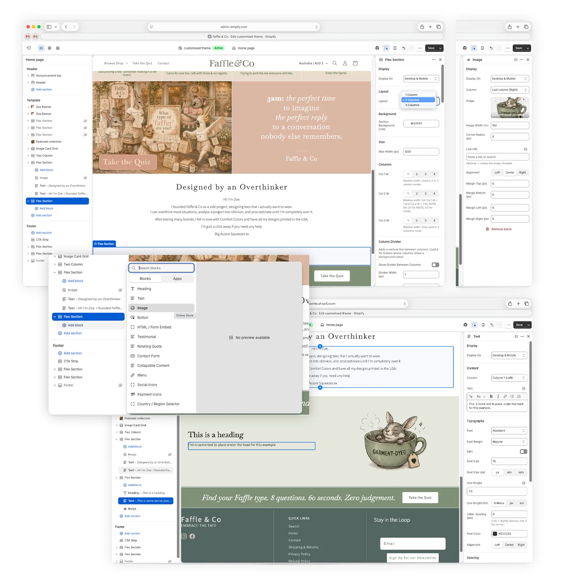Click the numbered list icon in Text editor
The width and height of the screenshot is (571, 586).
pyautogui.click(x=519, y=397)
